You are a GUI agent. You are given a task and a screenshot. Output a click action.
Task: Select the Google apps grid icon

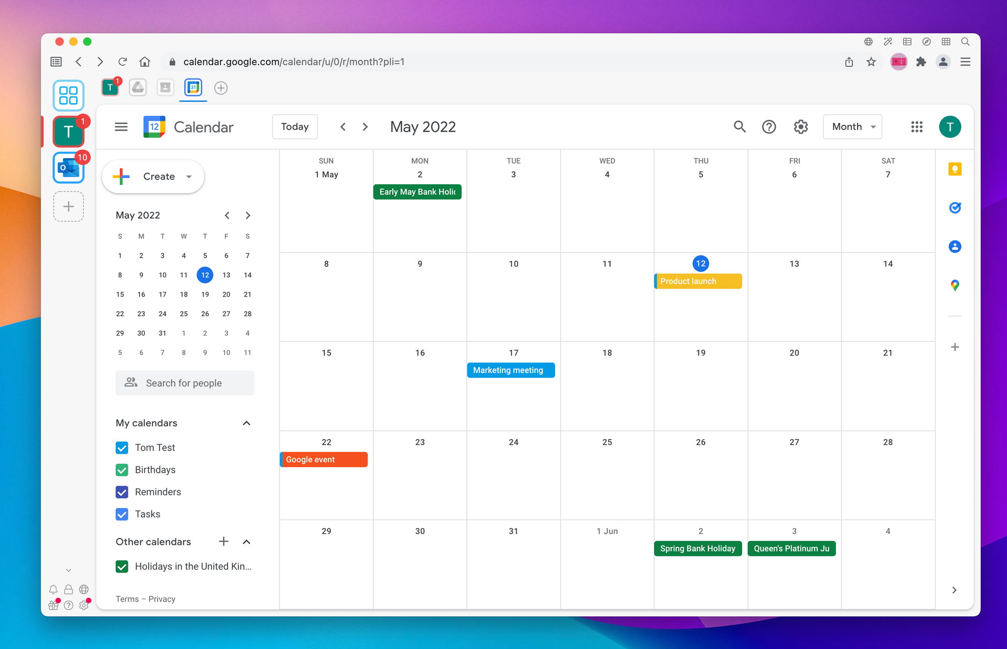click(917, 126)
